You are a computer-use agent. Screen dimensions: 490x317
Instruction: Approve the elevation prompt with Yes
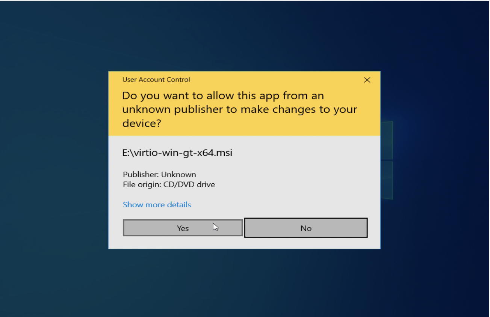(x=183, y=228)
